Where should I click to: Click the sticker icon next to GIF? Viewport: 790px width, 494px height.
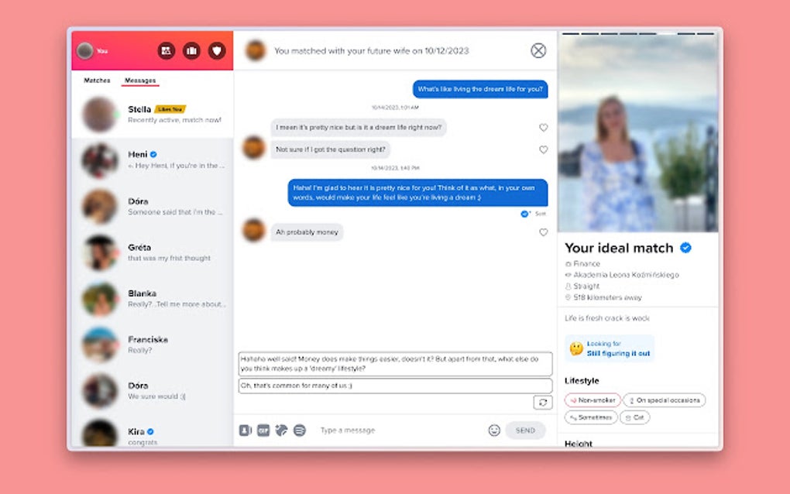[280, 430]
